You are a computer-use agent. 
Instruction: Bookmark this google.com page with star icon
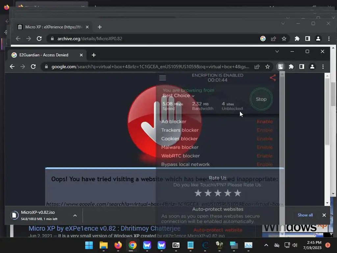[x=267, y=67]
